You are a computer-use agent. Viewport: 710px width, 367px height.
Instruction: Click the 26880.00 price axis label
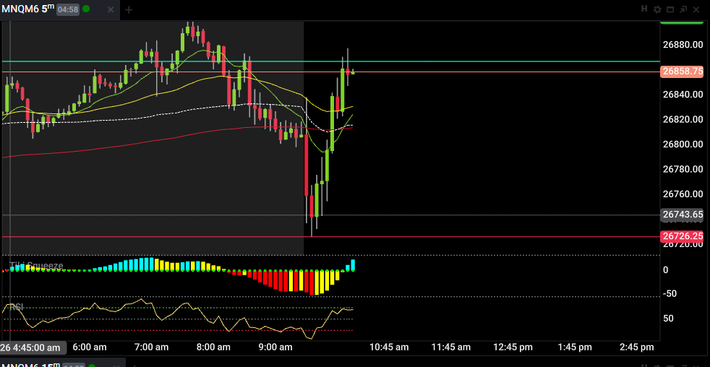coord(683,45)
